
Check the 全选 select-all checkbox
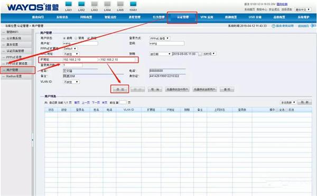(277, 110)
